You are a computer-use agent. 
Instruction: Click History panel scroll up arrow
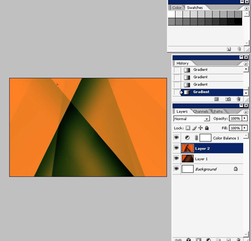(x=246, y=69)
